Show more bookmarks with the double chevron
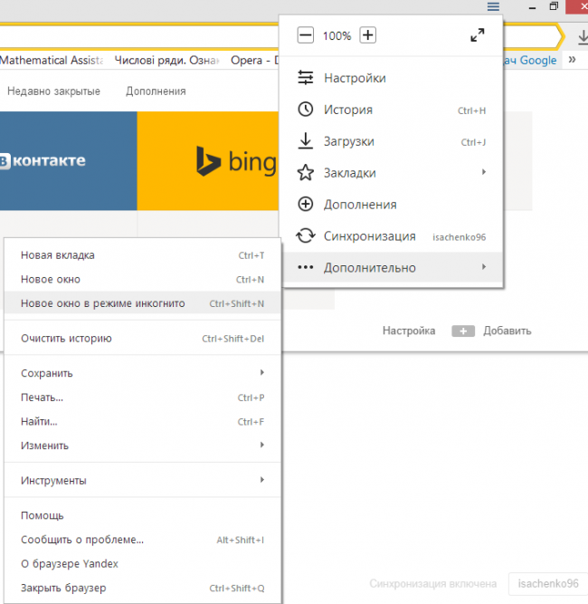This screenshot has width=588, height=604. pos(573,60)
